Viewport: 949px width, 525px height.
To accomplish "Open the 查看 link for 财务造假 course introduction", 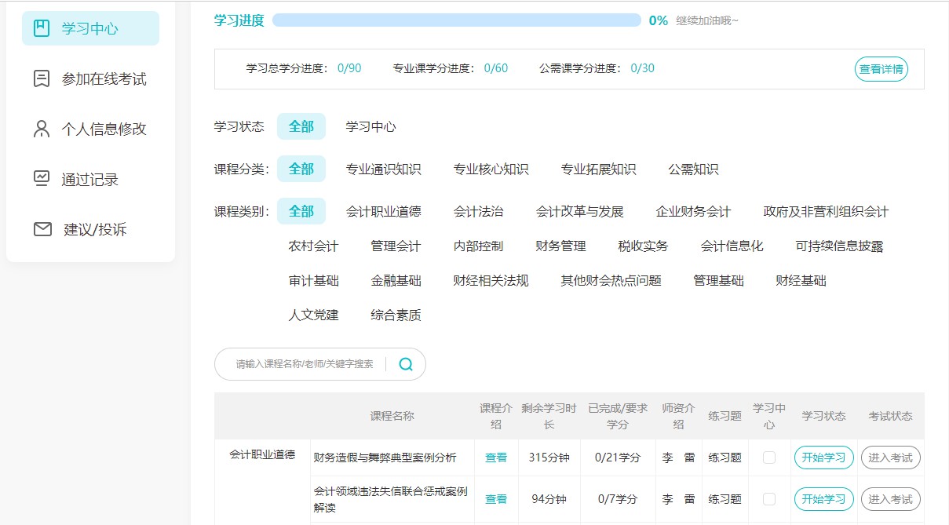I will coord(496,457).
